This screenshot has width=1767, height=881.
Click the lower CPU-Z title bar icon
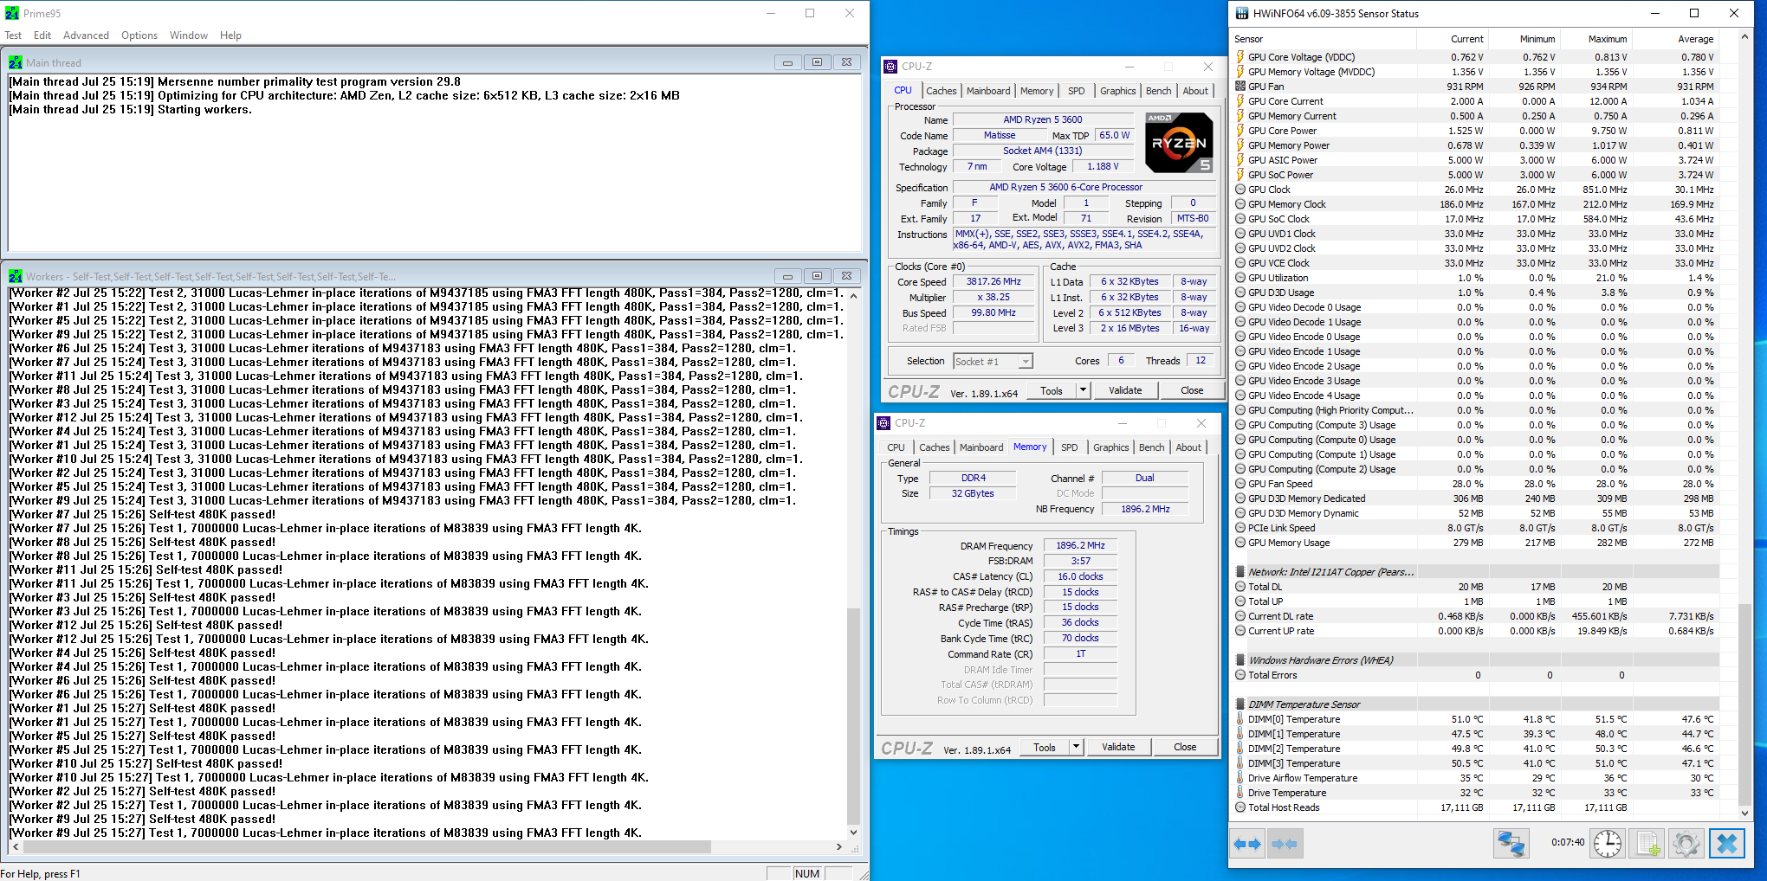pos(883,423)
